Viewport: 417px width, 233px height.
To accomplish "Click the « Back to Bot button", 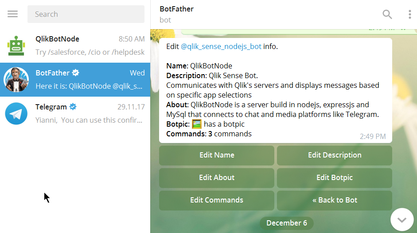I will [335, 200].
